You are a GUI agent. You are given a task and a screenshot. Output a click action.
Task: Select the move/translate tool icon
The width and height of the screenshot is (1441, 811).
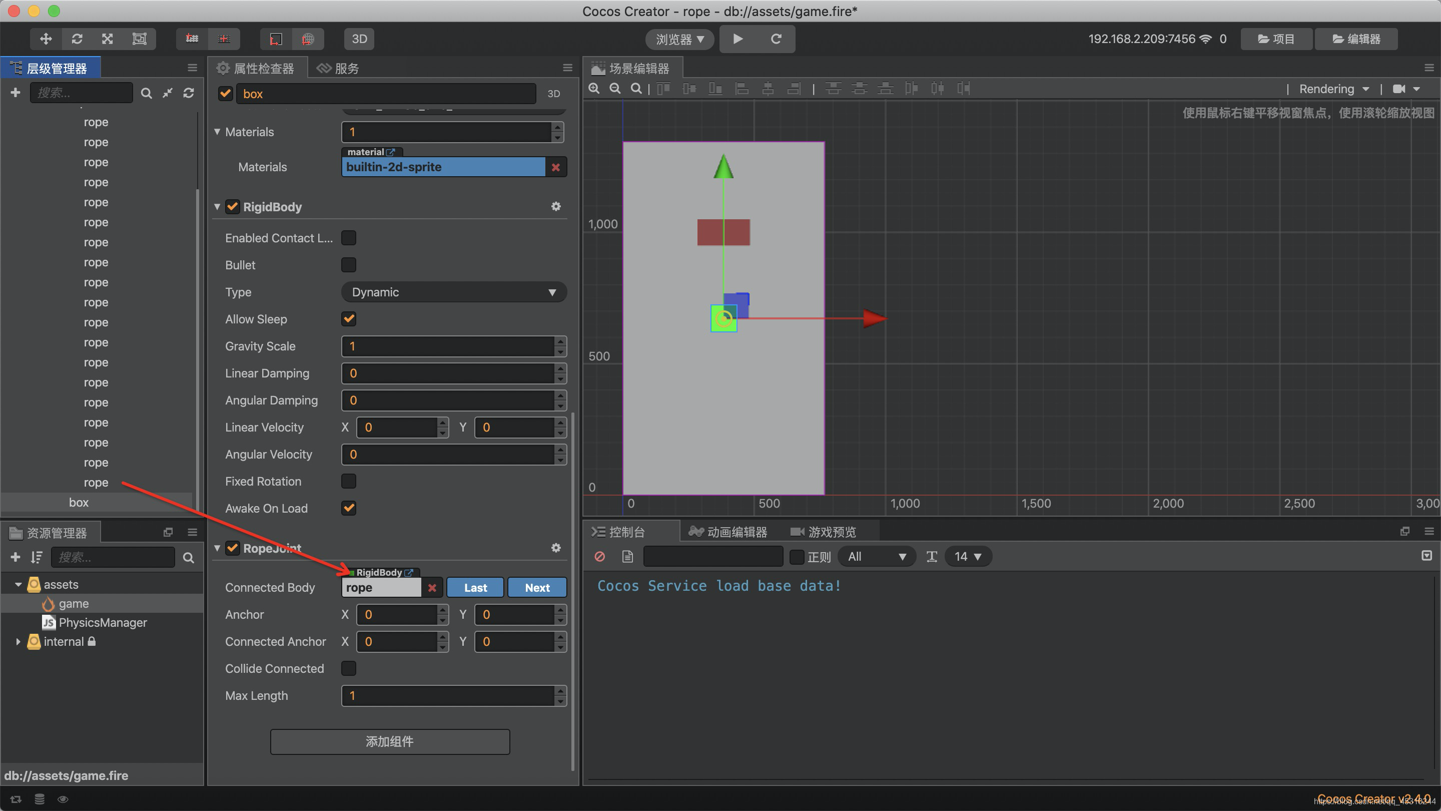(46, 39)
